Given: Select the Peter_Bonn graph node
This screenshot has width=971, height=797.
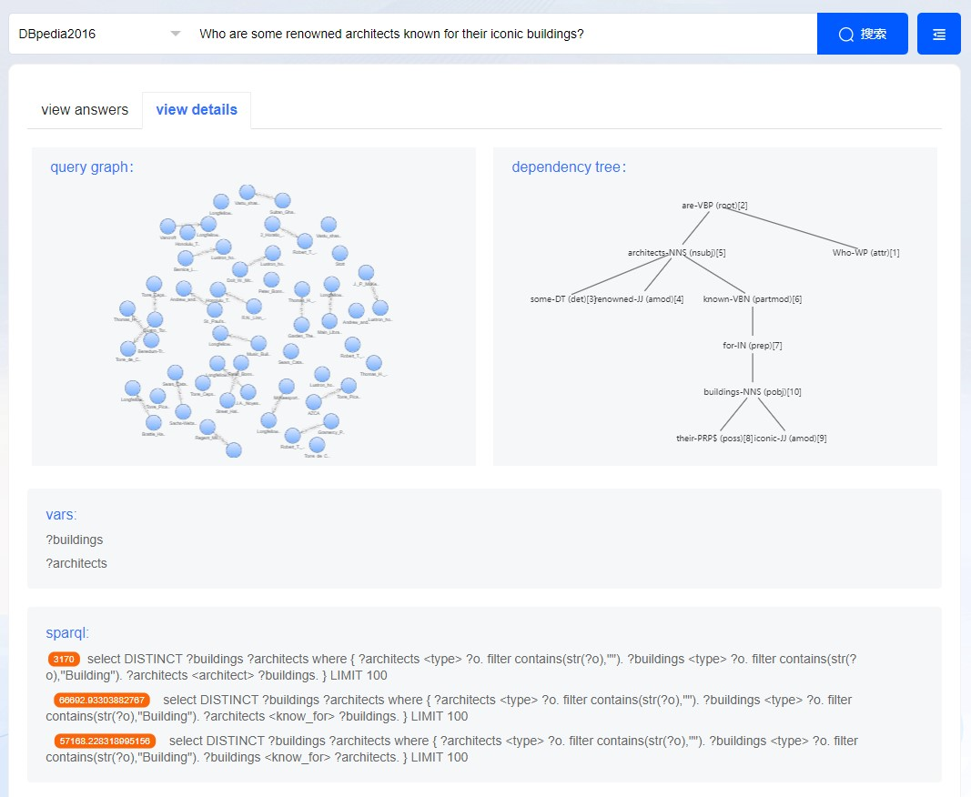Looking at the screenshot, I should pyautogui.click(x=271, y=279).
